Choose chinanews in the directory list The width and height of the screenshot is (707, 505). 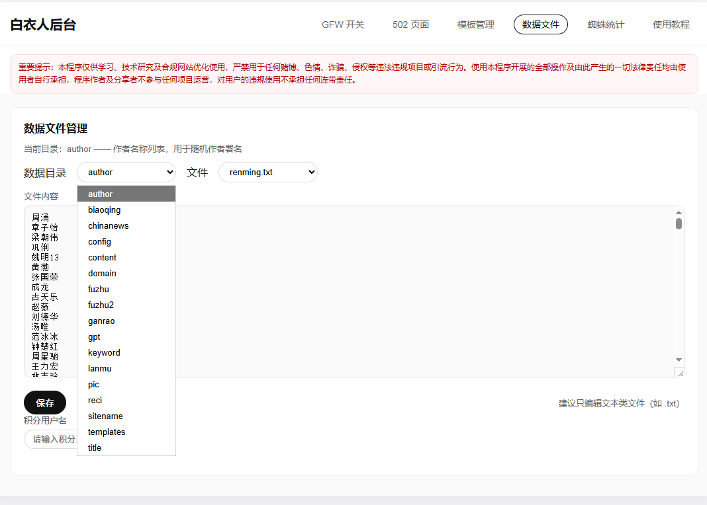coord(108,226)
